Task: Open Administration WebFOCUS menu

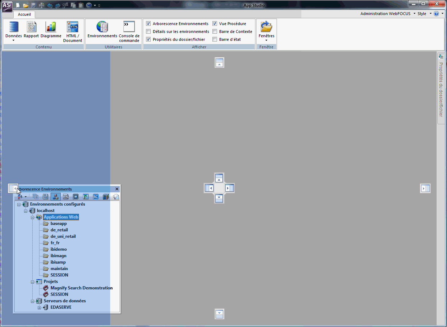Action: pyautogui.click(x=388, y=14)
